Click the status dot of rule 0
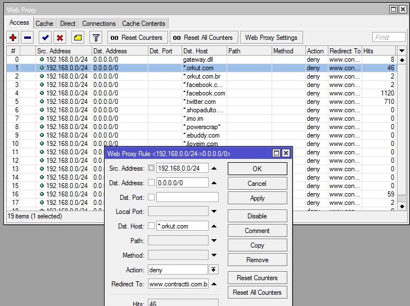 point(42,60)
